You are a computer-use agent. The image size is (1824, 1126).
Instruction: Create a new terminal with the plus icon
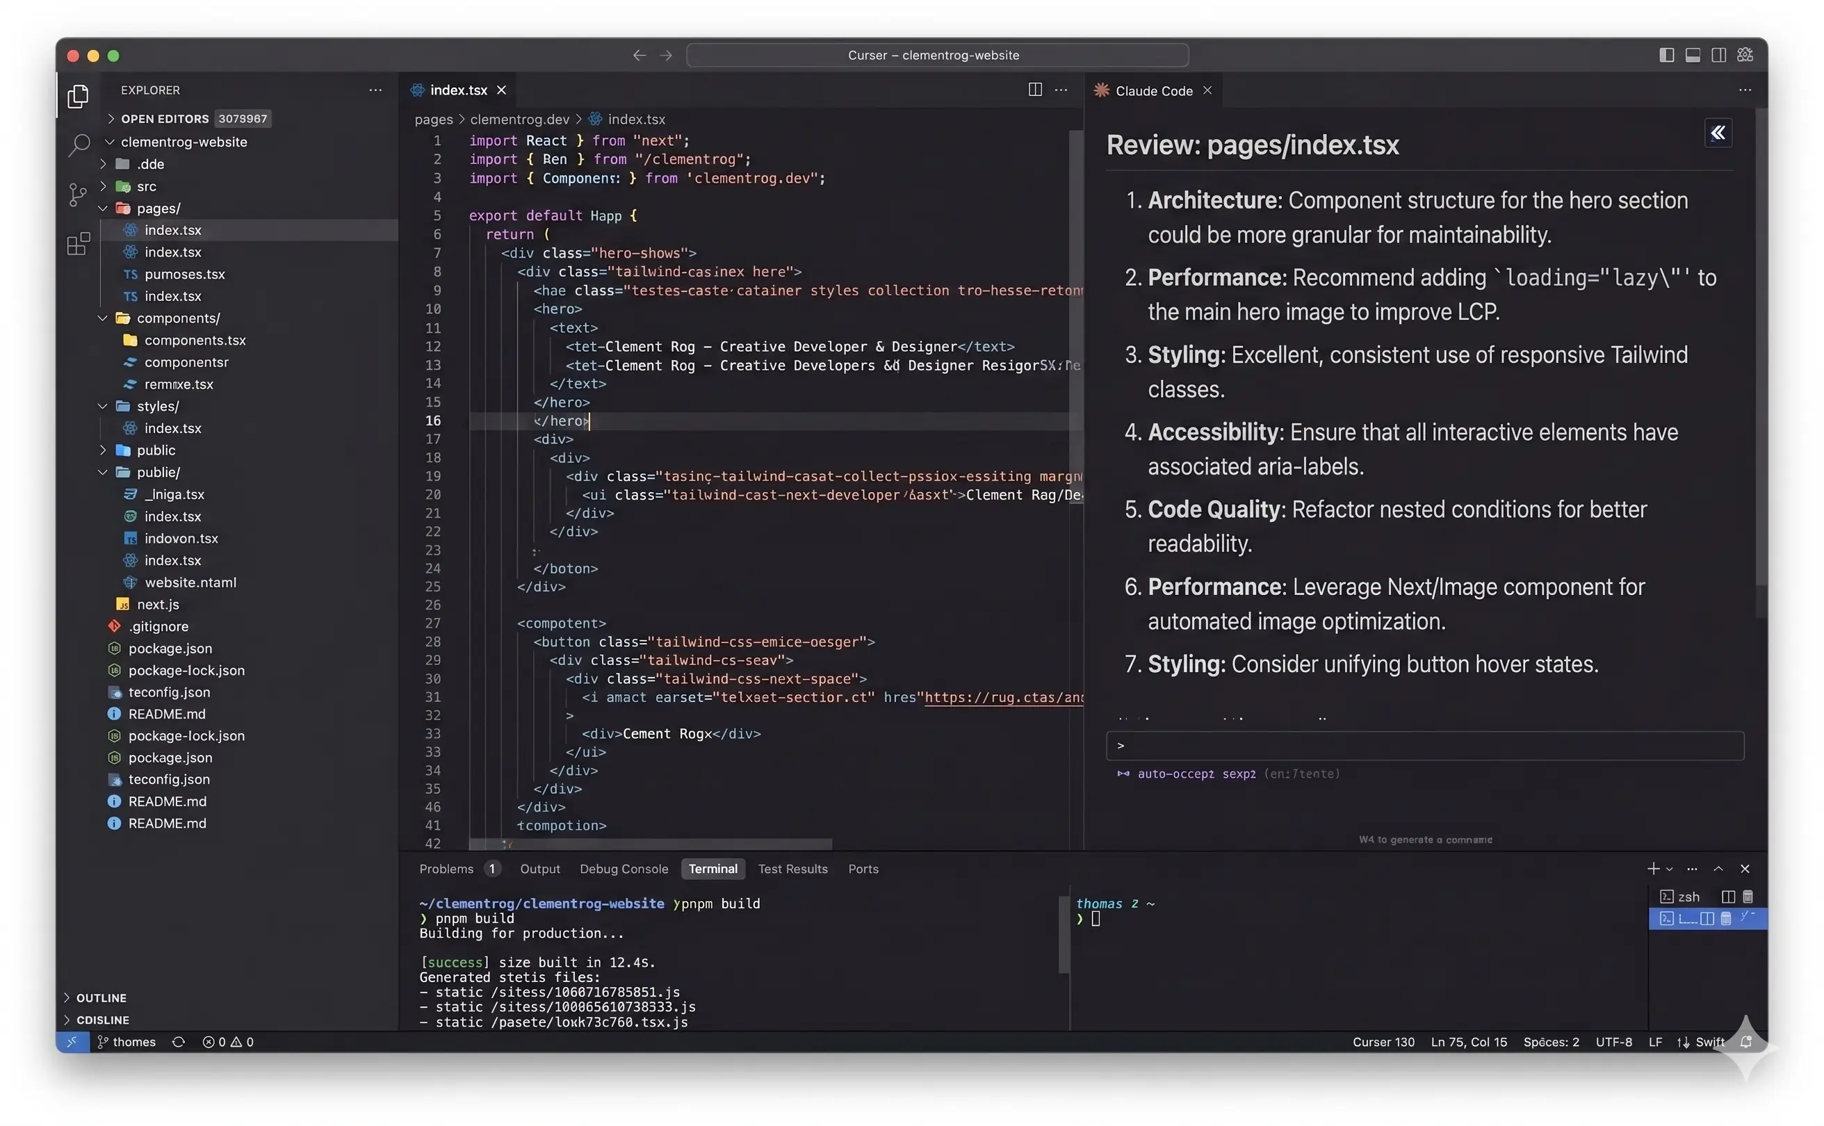[x=1653, y=868]
